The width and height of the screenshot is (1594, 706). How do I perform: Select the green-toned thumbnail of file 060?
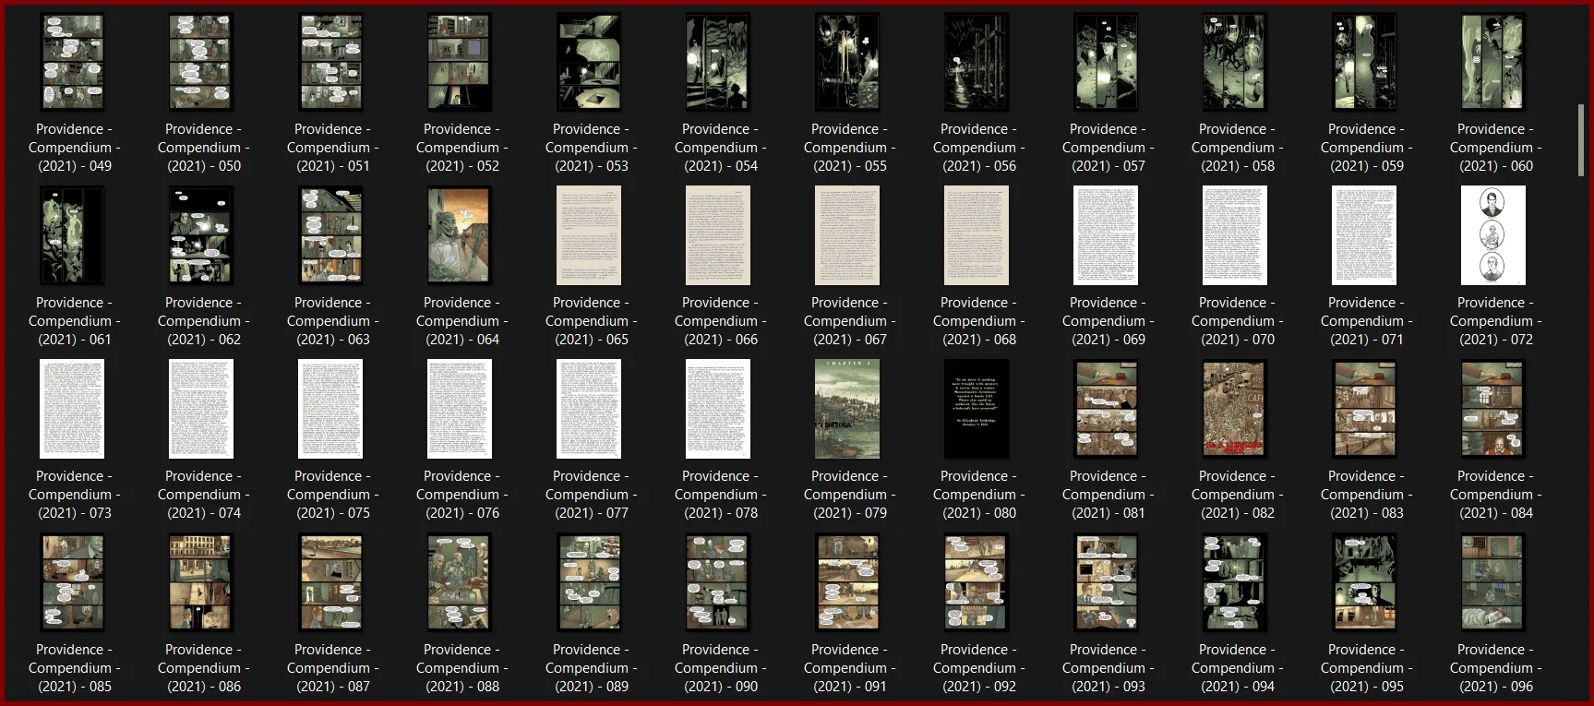pyautogui.click(x=1493, y=62)
